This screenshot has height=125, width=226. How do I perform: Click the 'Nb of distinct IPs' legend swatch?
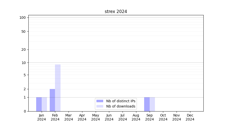pyautogui.click(x=100, y=101)
